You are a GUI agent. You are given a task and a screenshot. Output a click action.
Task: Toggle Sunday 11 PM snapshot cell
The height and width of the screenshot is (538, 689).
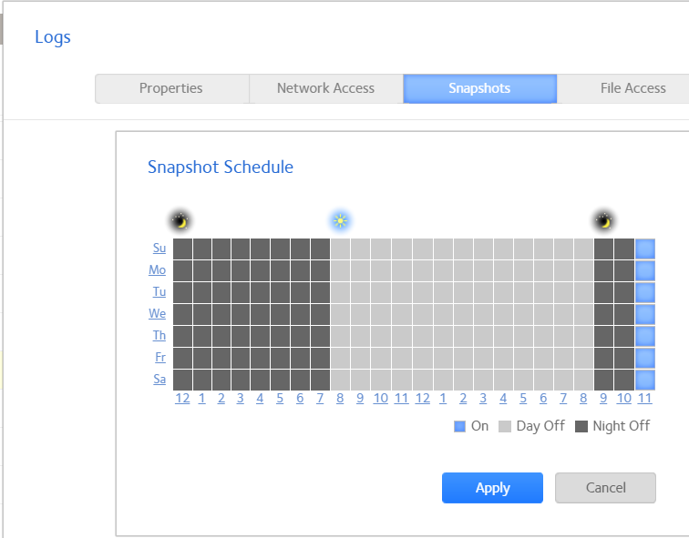point(645,249)
